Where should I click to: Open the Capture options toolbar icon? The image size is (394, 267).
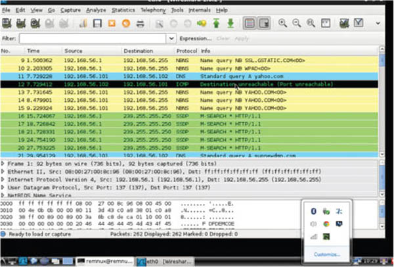21,24
